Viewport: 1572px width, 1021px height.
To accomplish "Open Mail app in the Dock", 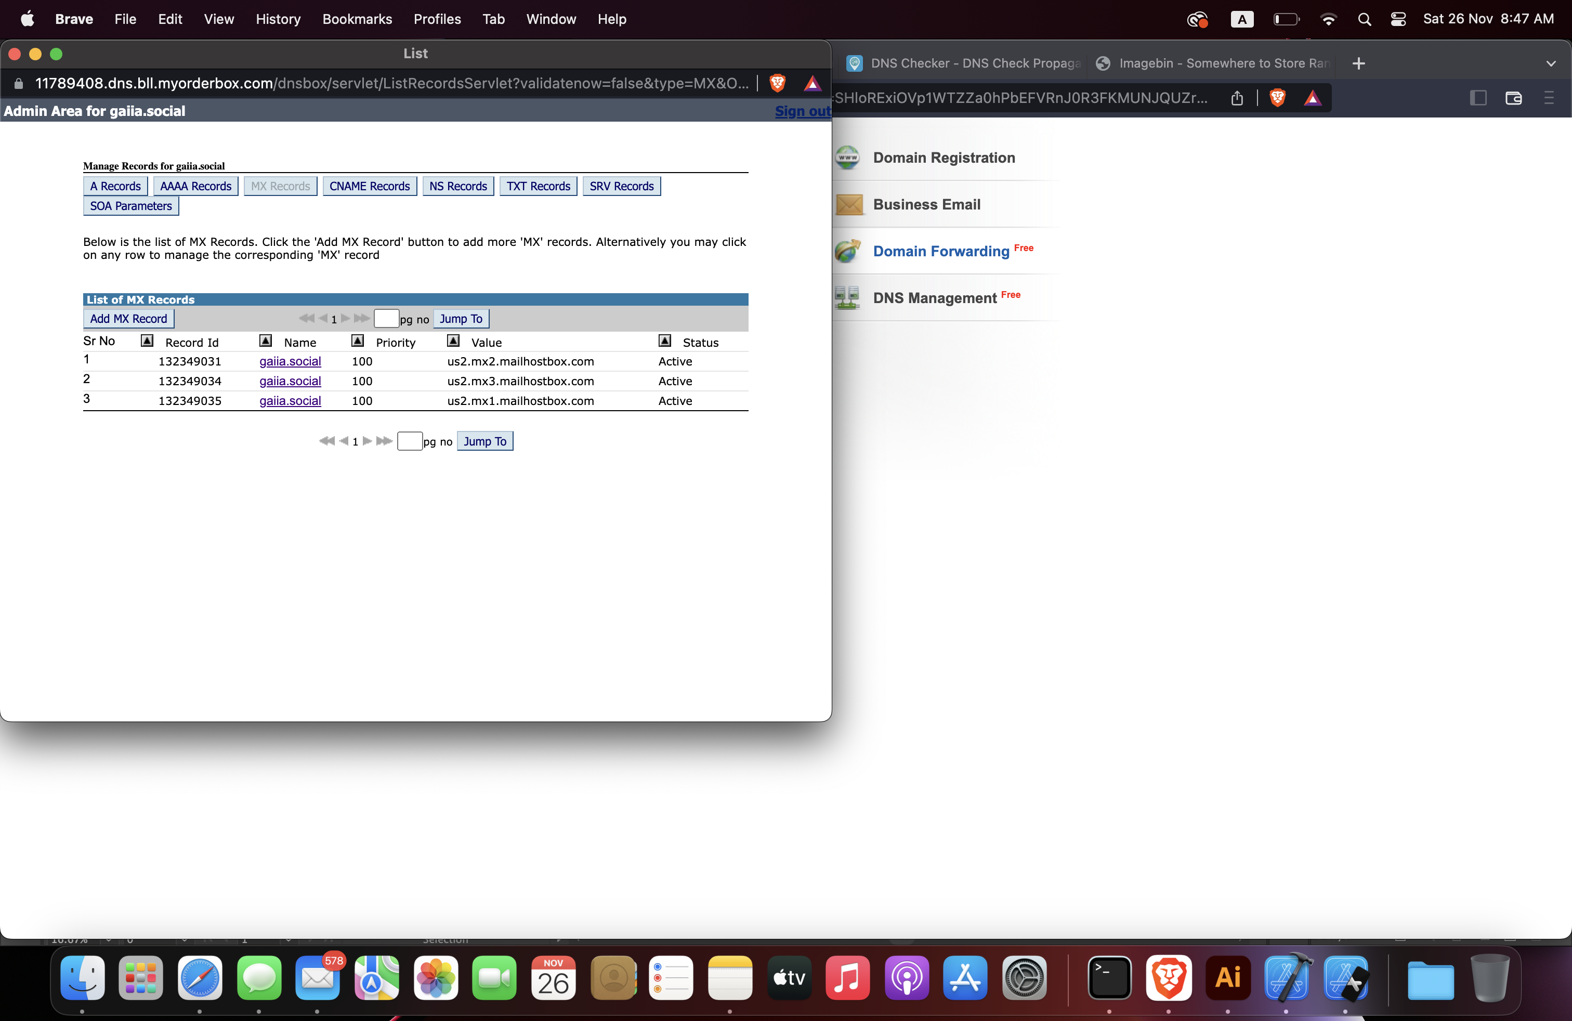I will (x=318, y=977).
